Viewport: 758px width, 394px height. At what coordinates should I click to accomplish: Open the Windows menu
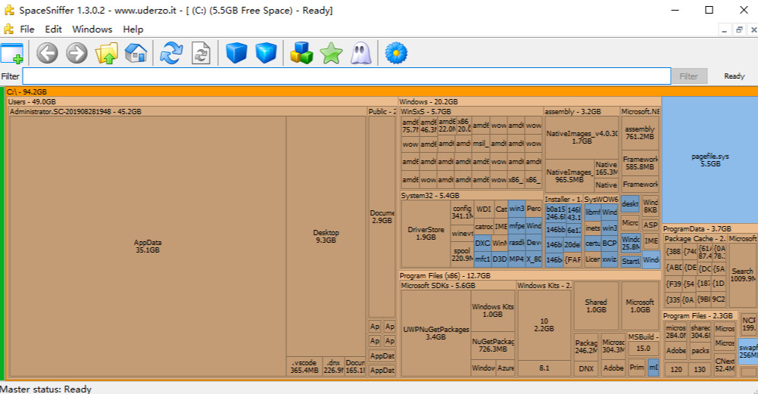coord(92,29)
